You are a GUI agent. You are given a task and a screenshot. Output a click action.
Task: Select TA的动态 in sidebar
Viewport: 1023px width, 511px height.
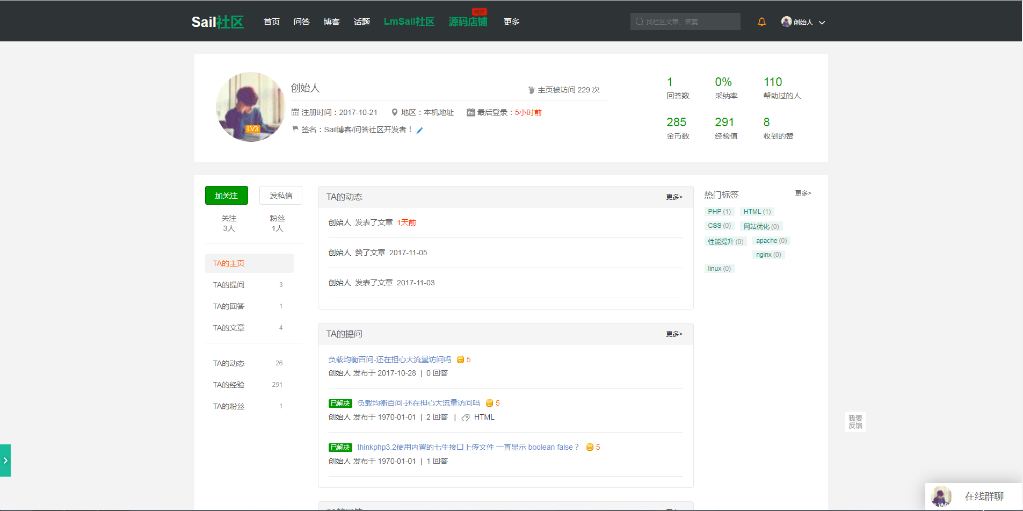click(x=249, y=363)
